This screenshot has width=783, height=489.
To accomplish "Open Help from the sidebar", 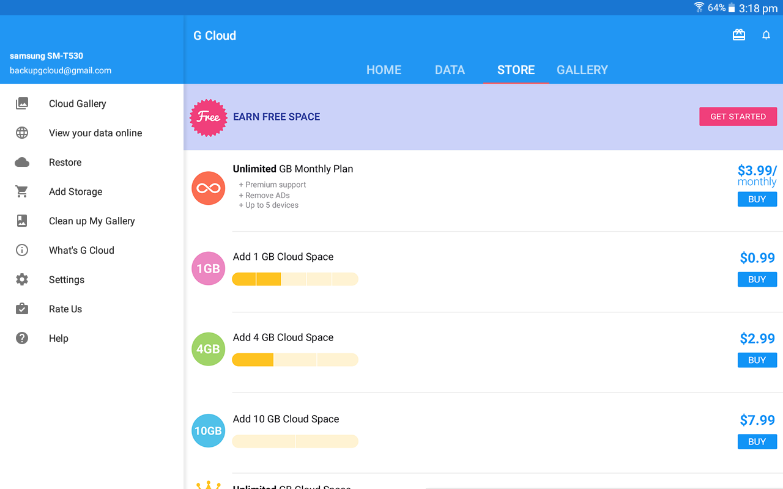I will [x=92, y=338].
